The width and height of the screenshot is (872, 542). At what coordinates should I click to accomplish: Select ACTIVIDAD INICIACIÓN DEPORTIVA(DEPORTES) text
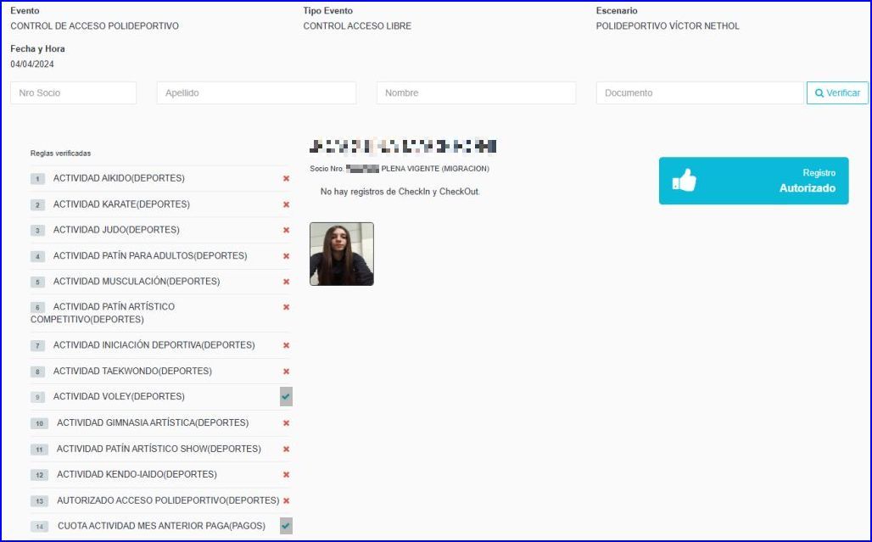tap(154, 345)
